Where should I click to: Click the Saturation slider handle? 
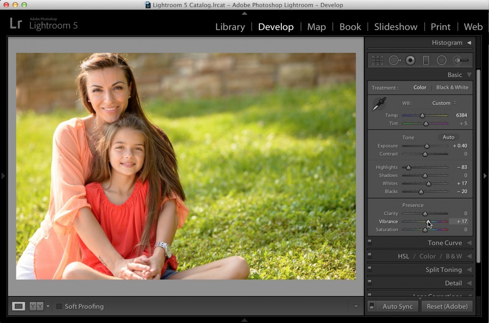pos(425,230)
